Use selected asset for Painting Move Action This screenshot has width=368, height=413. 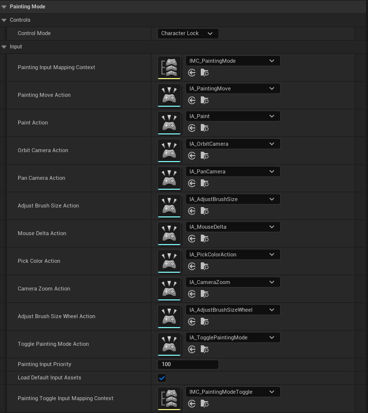(x=192, y=100)
